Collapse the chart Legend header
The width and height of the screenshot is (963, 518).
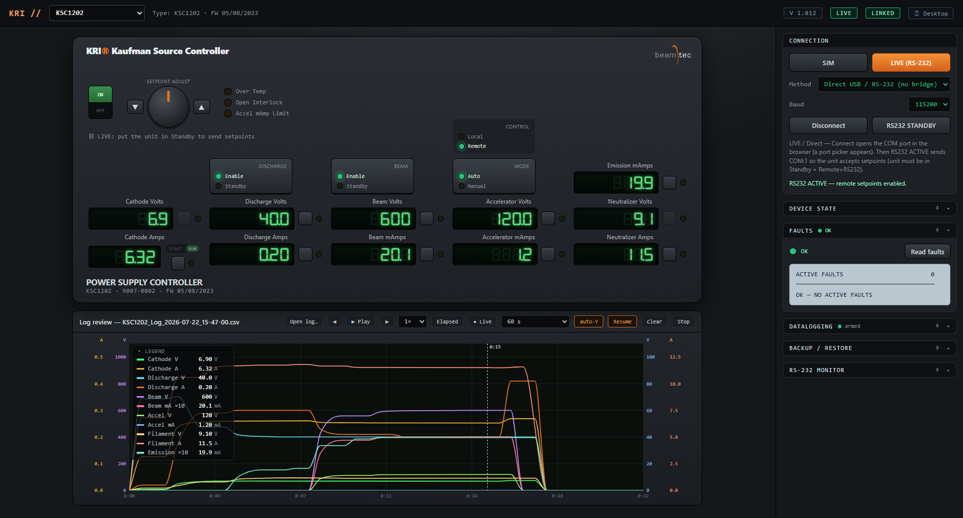point(151,351)
